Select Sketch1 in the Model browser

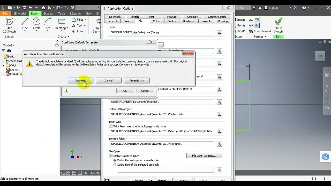(x=13, y=70)
